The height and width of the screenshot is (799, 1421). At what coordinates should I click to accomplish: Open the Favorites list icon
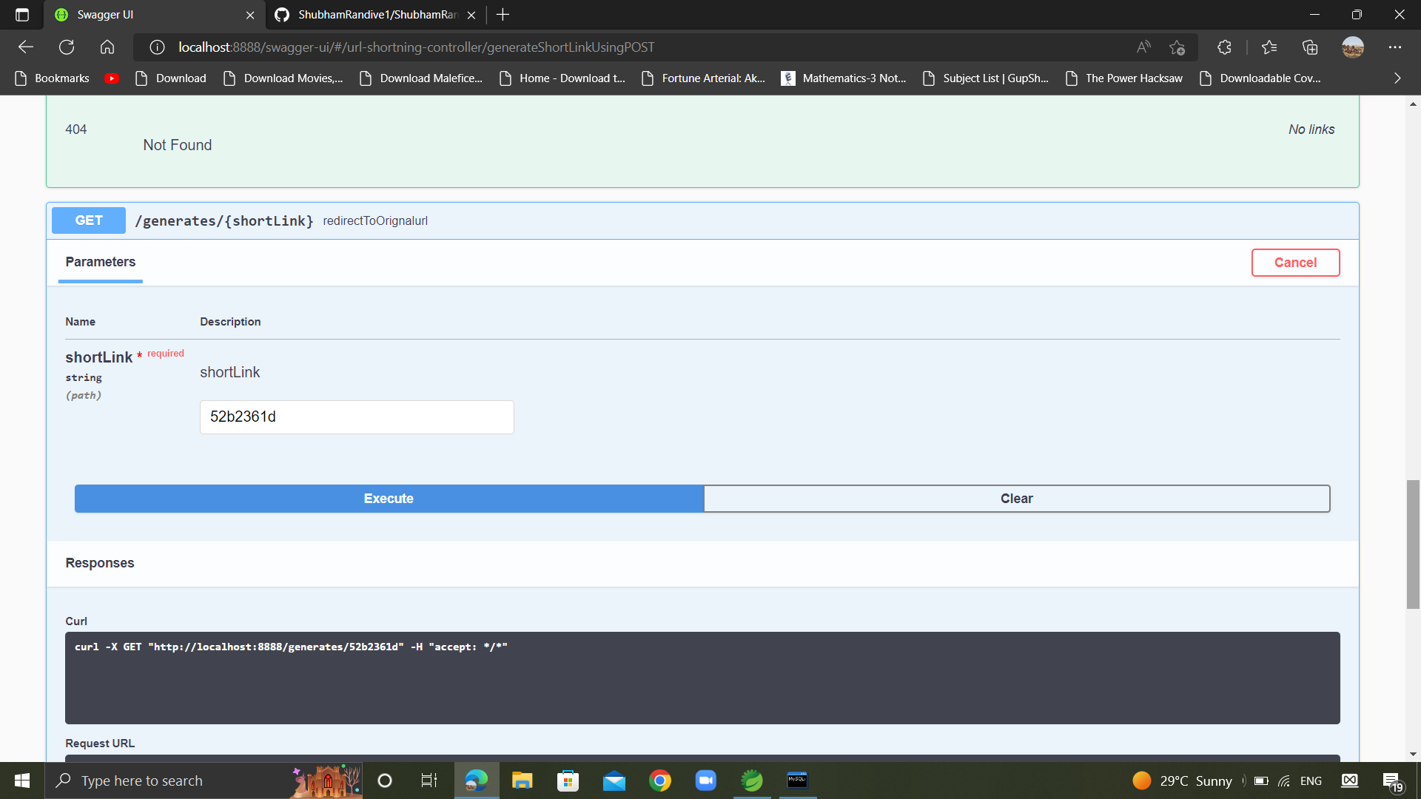(1269, 47)
